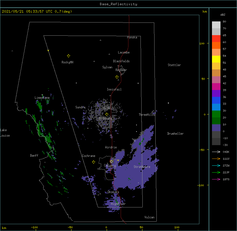Click the Lacombe town label
This screenshot has width=237, height=231.
coord(124,52)
